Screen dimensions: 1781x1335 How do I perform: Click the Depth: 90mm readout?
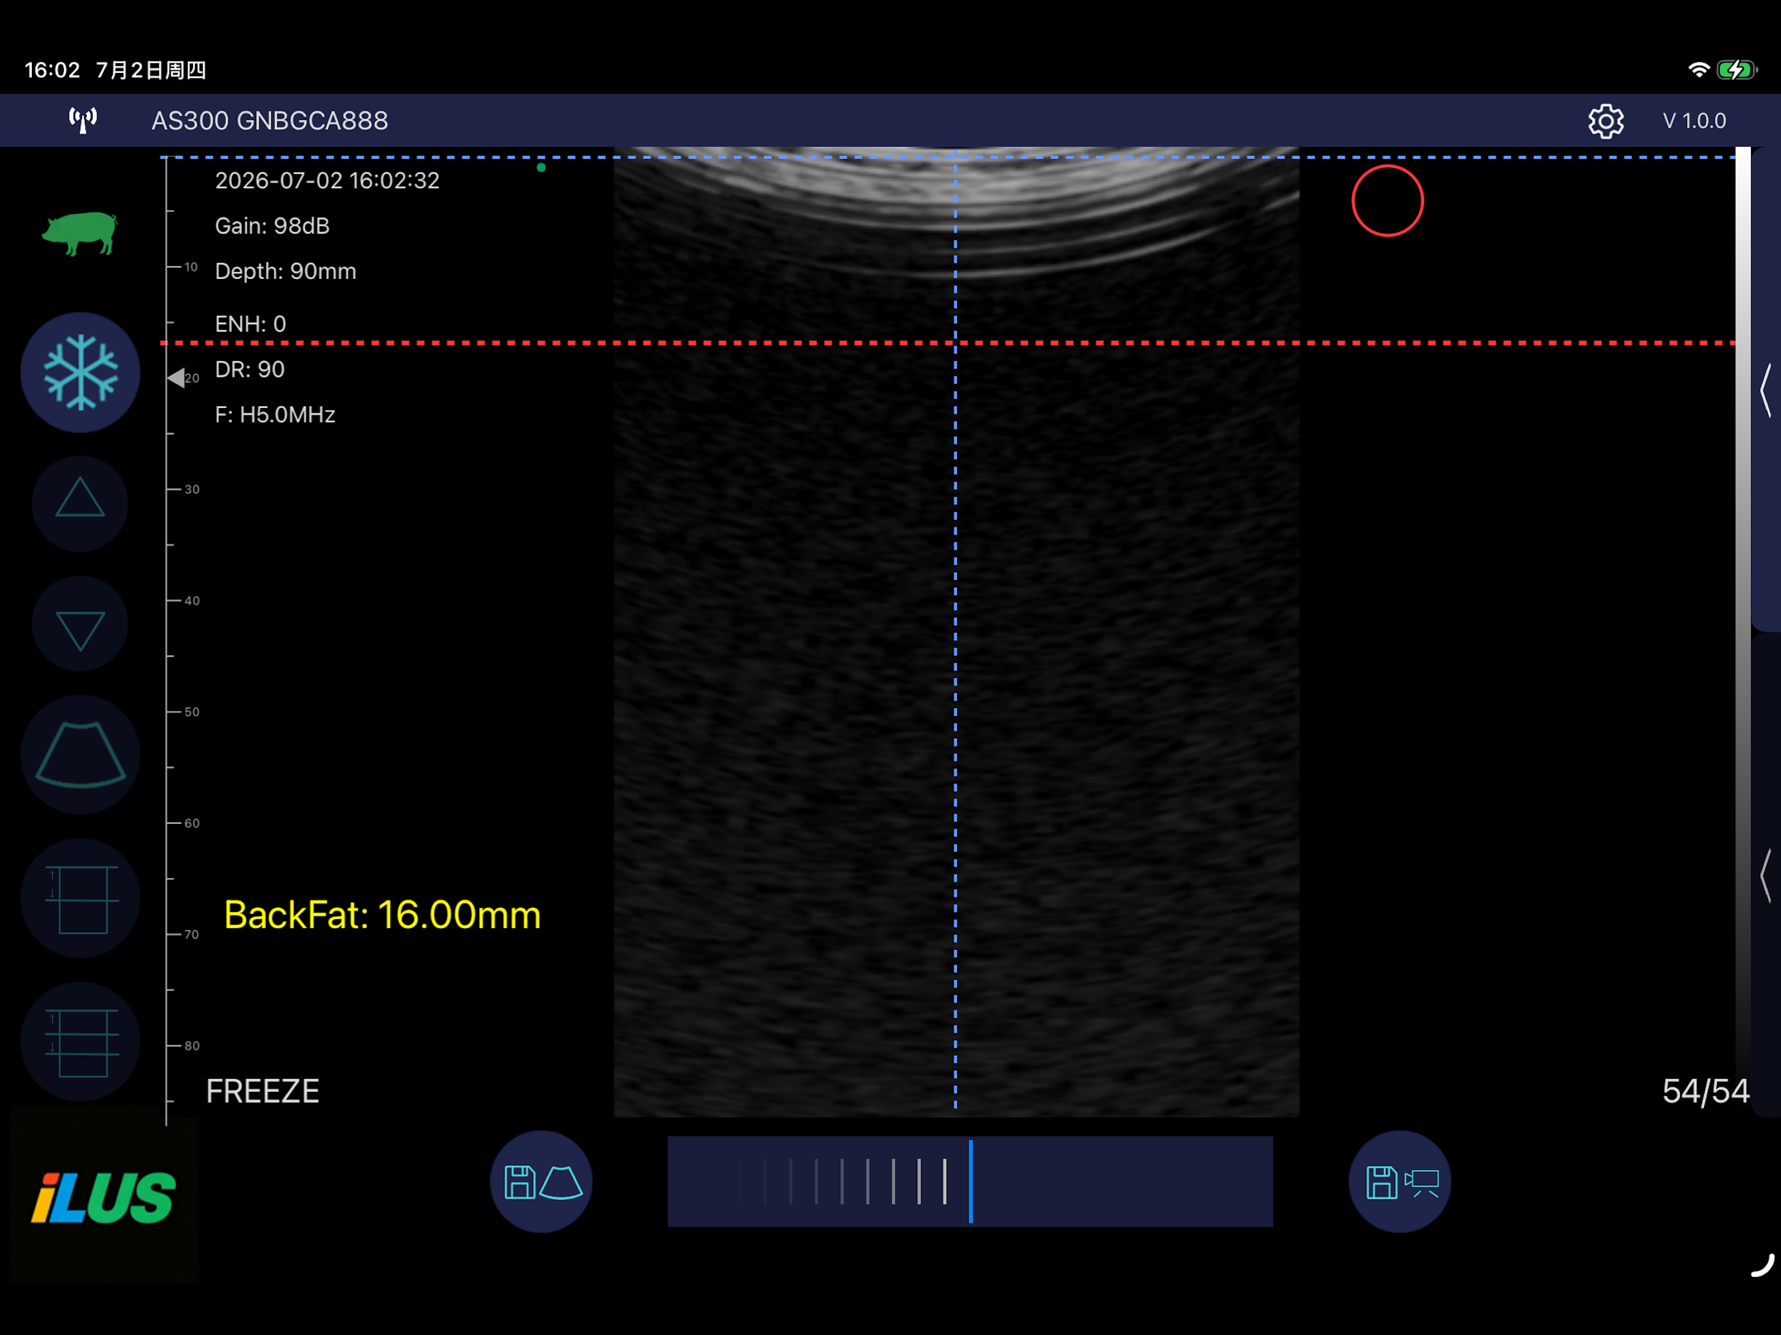pos(285,271)
